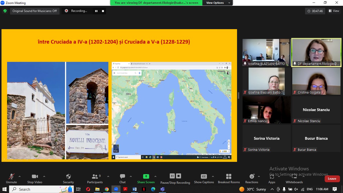Screen dimensions: 343x193
Task: Open the Wi-Fi network tray icon
Action: (x=303, y=189)
